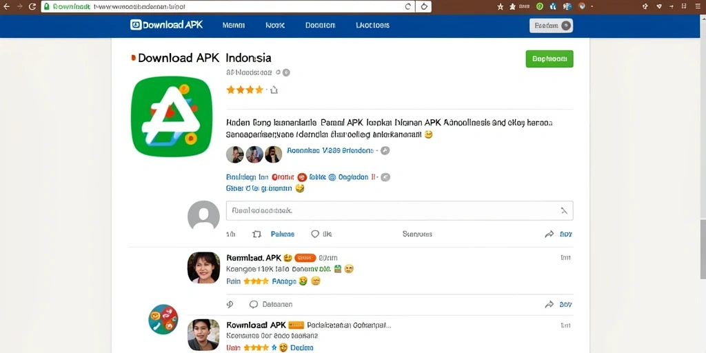Click the share icon next to the star rating

pos(274,90)
